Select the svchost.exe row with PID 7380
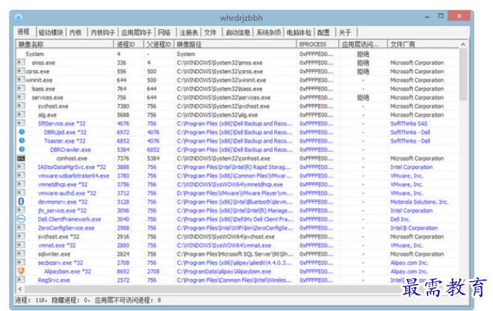Image resolution: width=493 pixels, height=311 pixels. pyautogui.click(x=238, y=106)
